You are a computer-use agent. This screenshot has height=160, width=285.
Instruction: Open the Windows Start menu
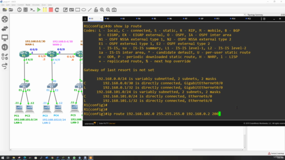(3, 158)
